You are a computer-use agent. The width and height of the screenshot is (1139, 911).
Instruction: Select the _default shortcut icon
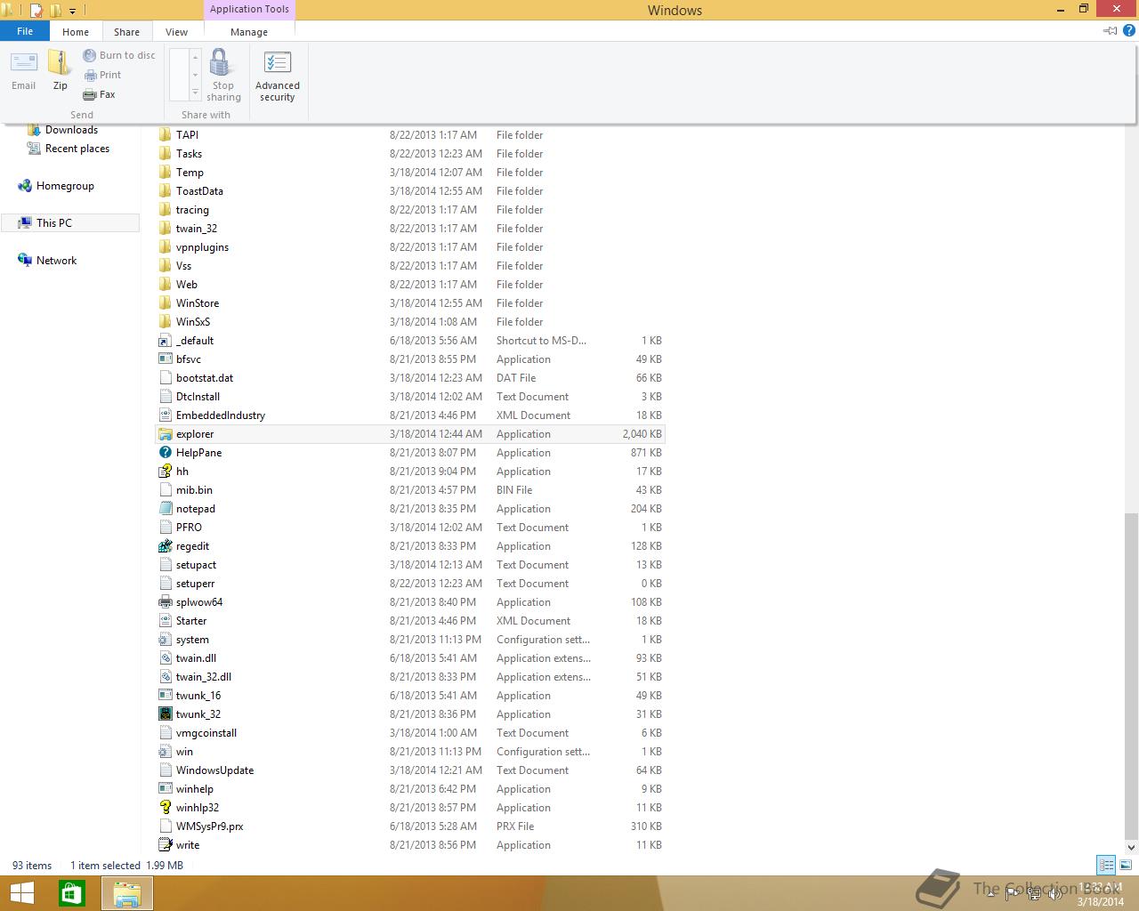point(165,341)
